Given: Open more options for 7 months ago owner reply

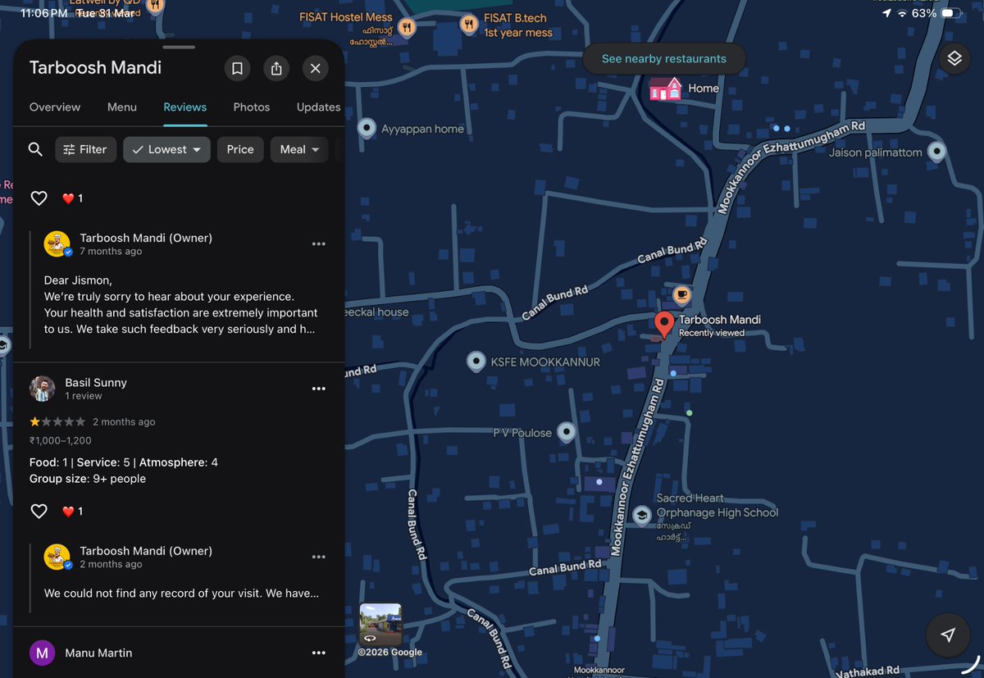Looking at the screenshot, I should (x=319, y=243).
